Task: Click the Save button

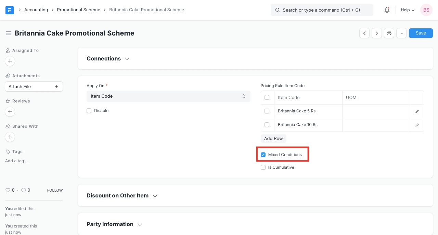Action: 421,33
